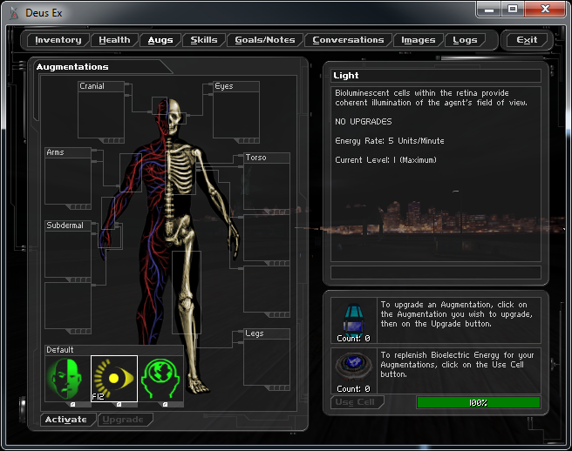The width and height of the screenshot is (572, 451).
Task: Click the augmentation upgrade canister icon
Action: 354,314
